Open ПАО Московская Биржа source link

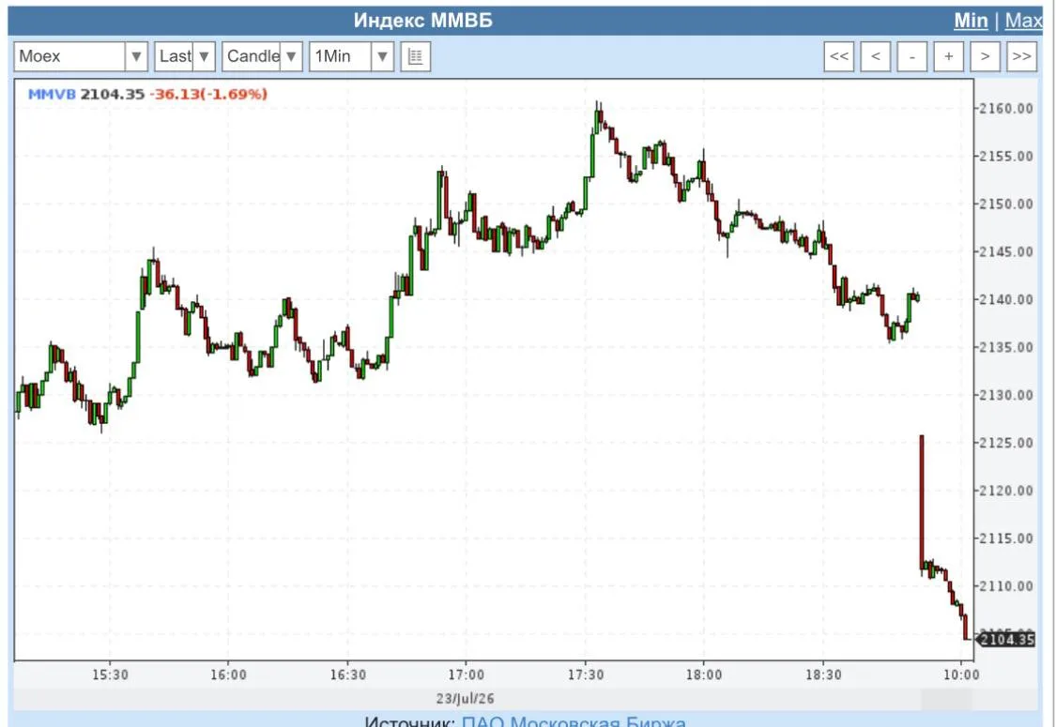(574, 721)
